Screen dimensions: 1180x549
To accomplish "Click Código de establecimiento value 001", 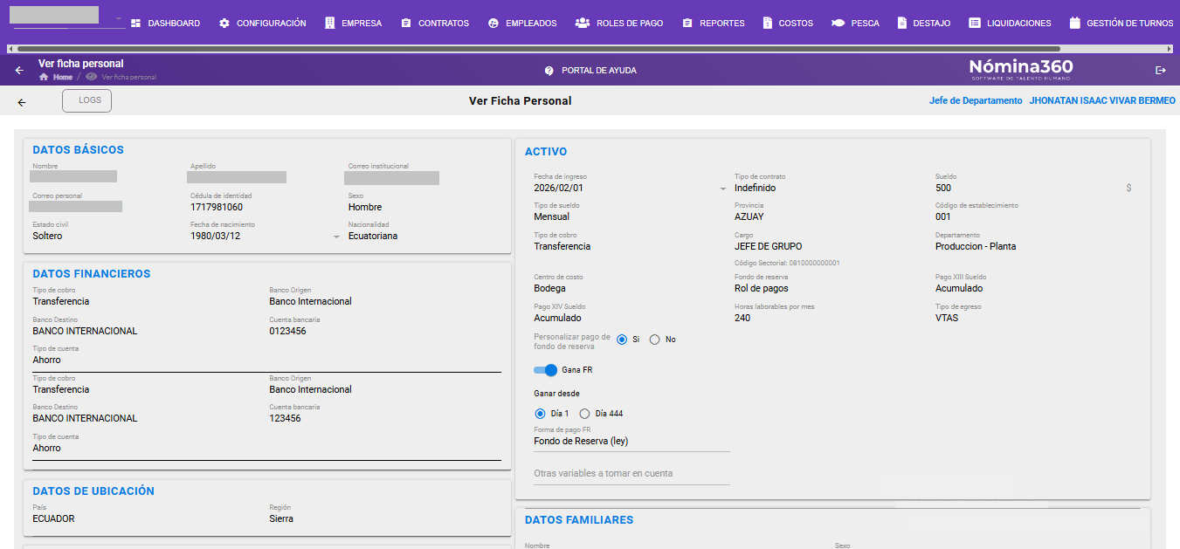I will (x=943, y=216).
